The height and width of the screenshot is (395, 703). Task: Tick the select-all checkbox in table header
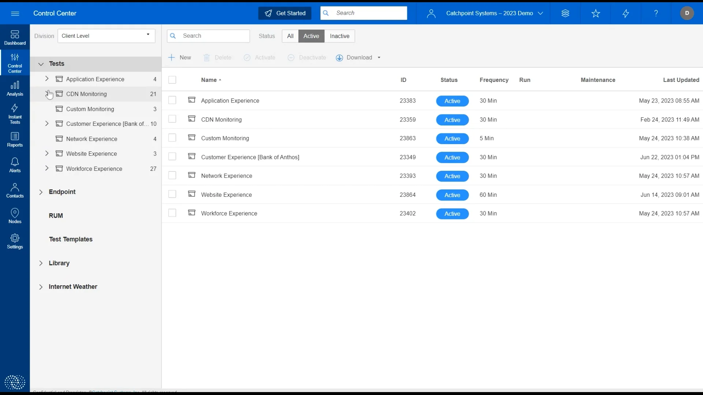pos(172,80)
